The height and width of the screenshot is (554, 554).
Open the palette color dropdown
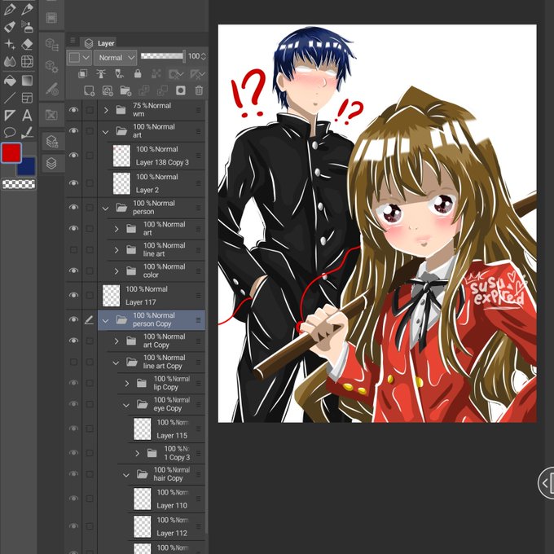click(79, 58)
